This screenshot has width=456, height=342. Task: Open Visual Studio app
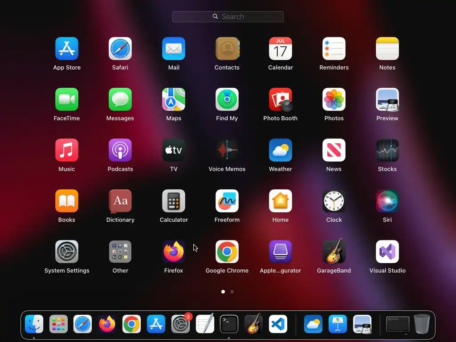coord(387,252)
